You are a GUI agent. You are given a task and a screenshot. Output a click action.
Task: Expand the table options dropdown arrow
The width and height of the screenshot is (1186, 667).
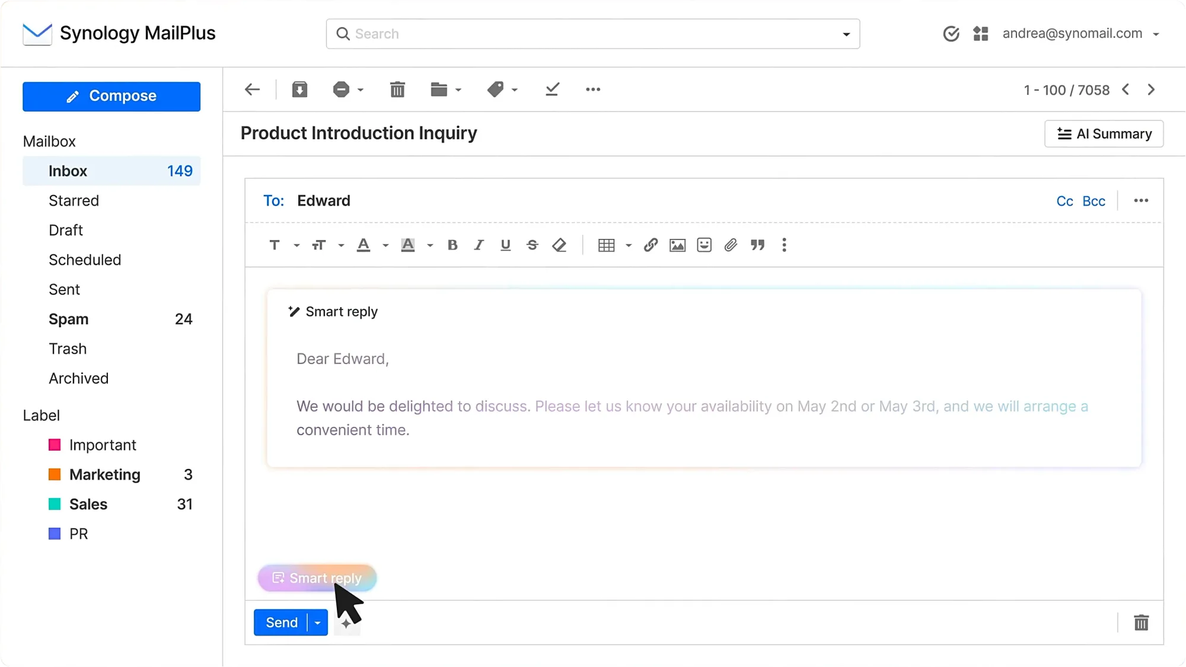click(x=629, y=245)
